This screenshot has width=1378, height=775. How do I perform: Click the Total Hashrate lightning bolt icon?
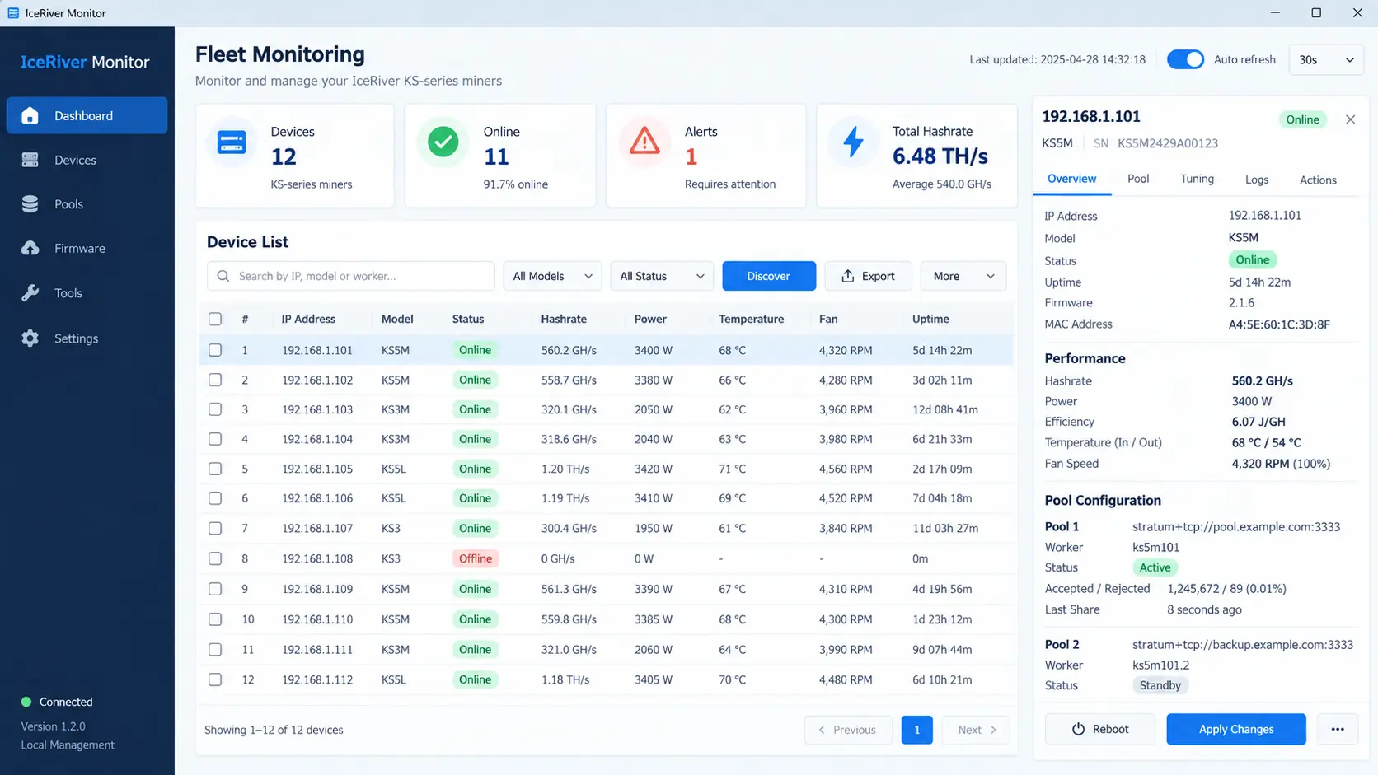[854, 142]
